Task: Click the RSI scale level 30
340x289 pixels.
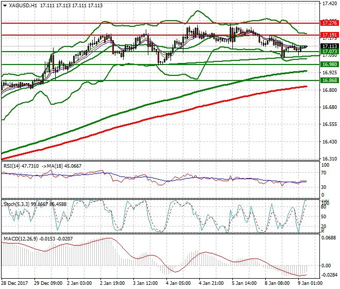Action: pos(324,187)
